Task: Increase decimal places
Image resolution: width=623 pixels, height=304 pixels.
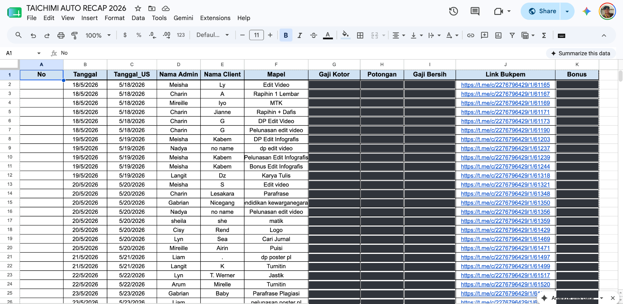Action: point(166,35)
